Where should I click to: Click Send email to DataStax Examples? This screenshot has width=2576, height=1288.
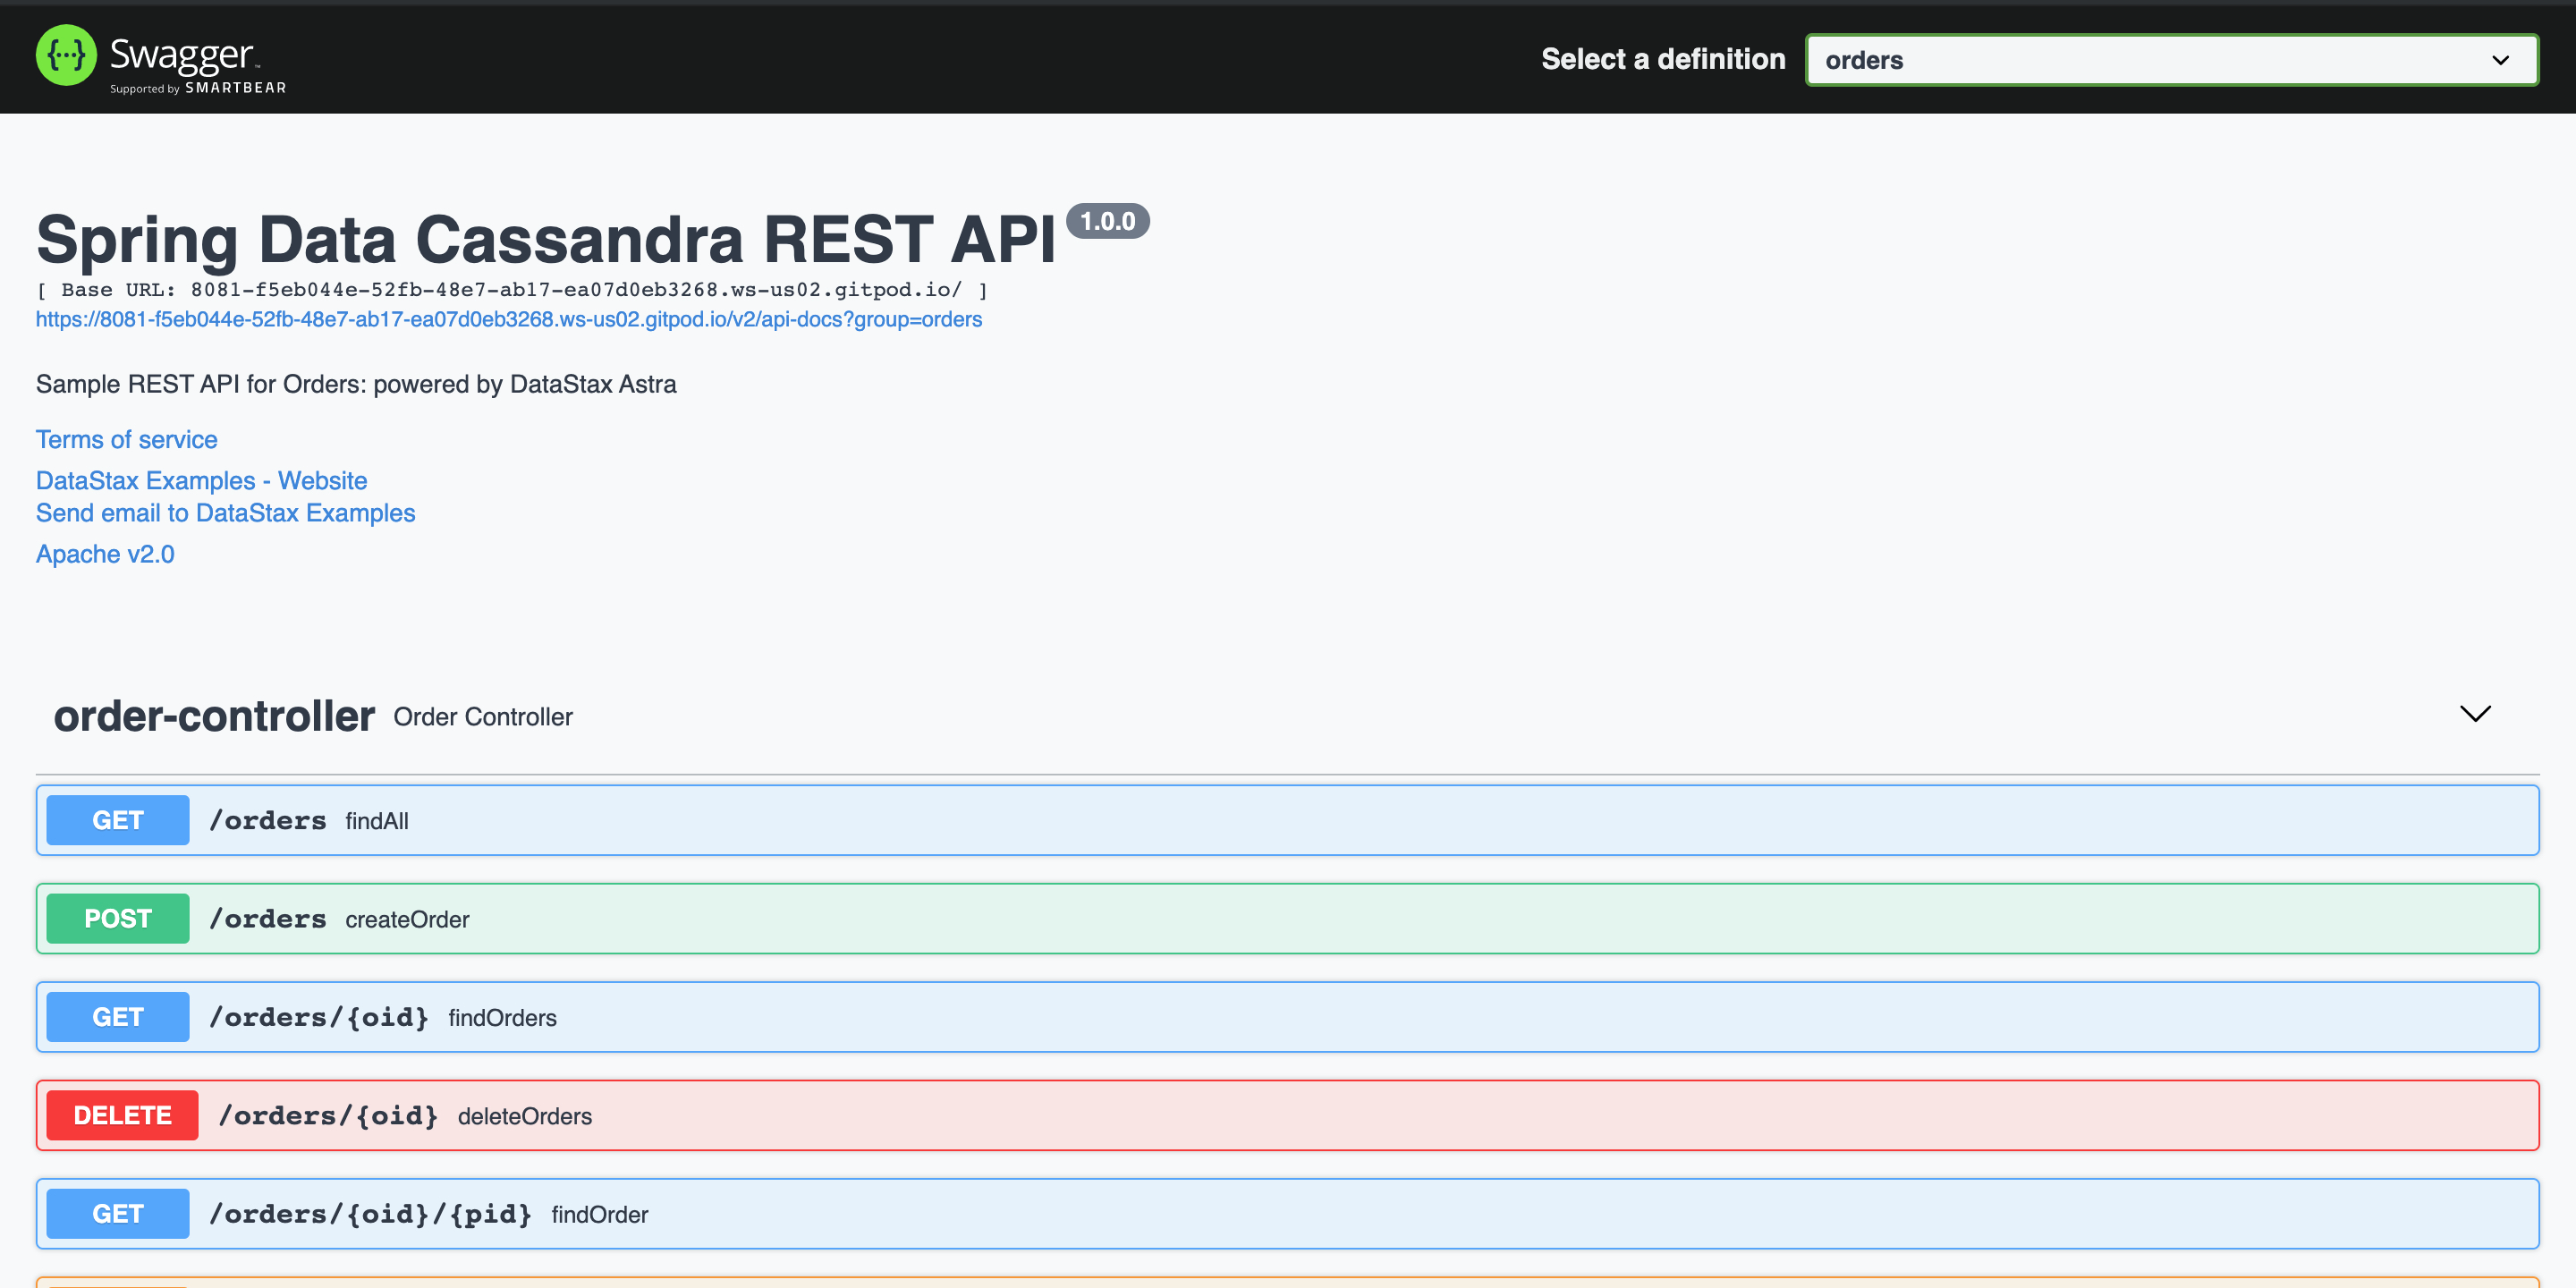click(x=225, y=513)
